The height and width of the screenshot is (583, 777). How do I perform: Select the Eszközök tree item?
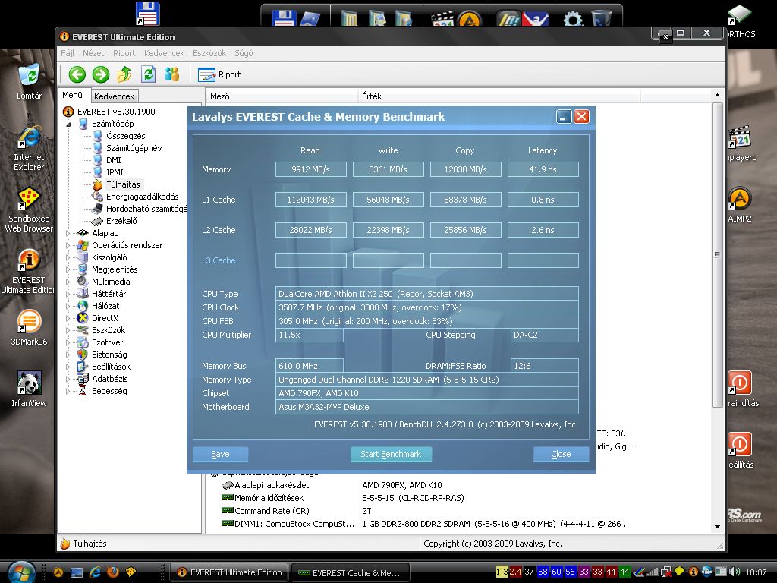coord(108,330)
